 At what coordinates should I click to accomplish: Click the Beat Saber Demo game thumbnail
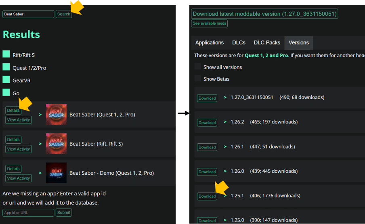tap(56, 173)
